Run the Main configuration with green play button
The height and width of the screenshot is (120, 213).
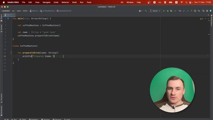[164, 11]
